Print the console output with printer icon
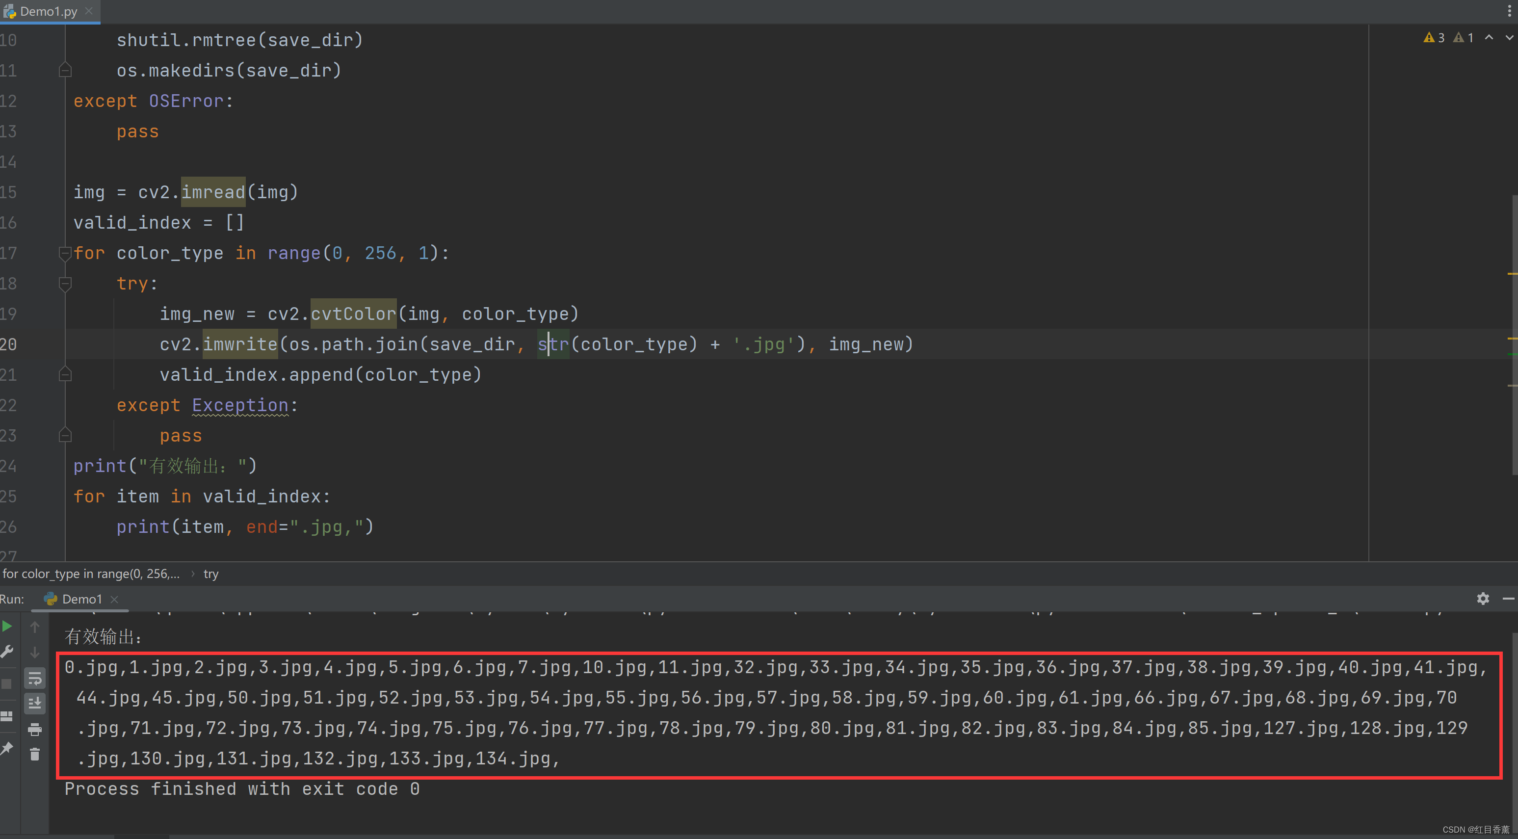Image resolution: width=1518 pixels, height=839 pixels. pos(35,730)
